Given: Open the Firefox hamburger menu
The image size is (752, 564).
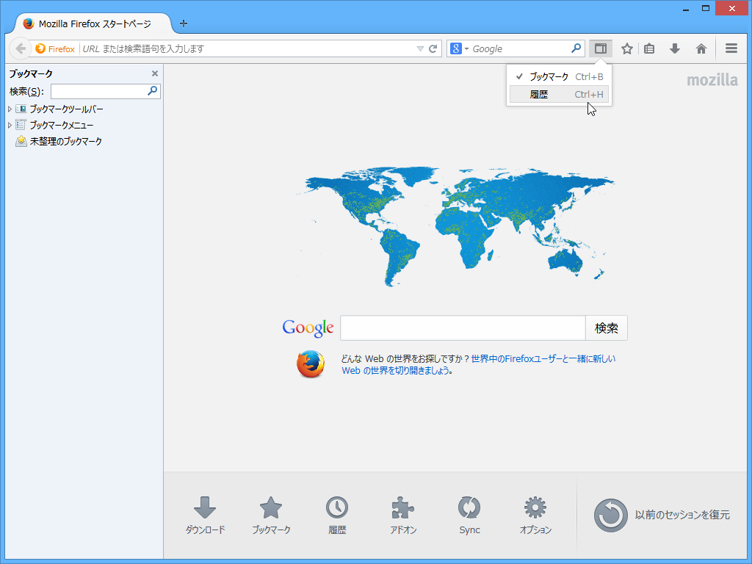Looking at the screenshot, I should [731, 48].
